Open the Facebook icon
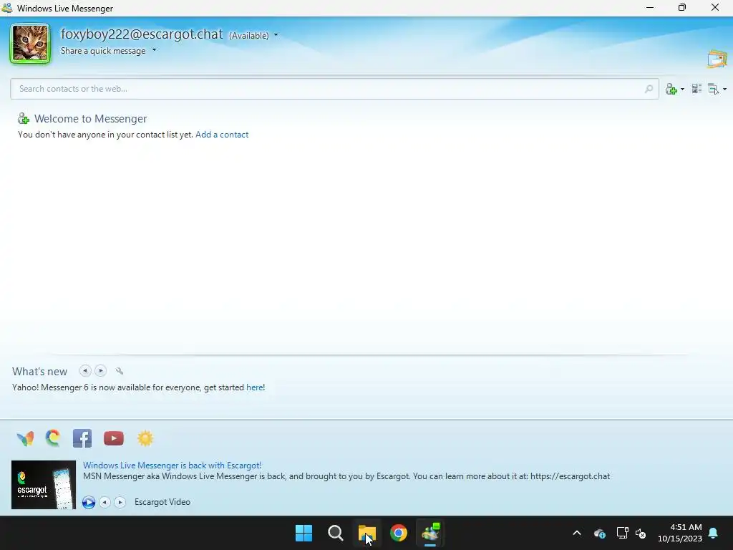The image size is (733, 550). [82, 438]
